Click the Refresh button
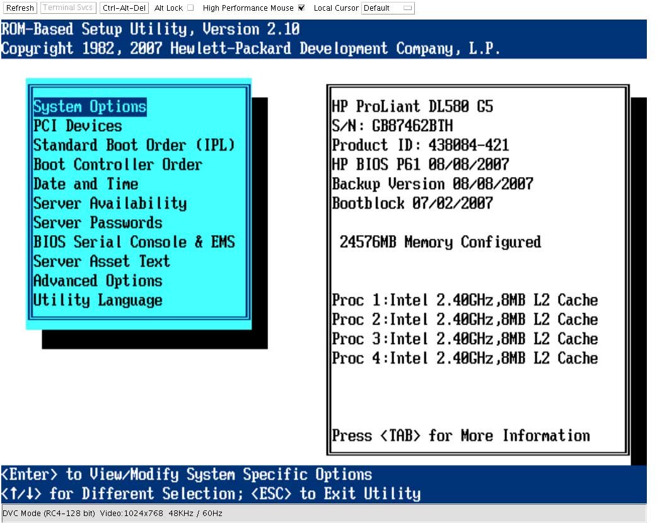Image resolution: width=662 pixels, height=523 pixels. (x=20, y=8)
